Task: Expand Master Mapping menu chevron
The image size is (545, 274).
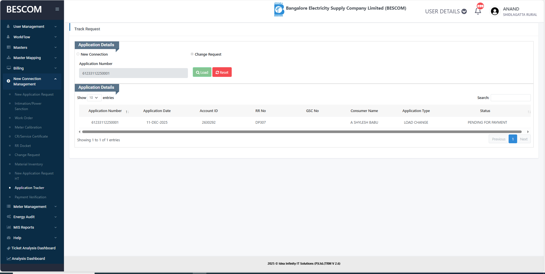Action: 55,58
